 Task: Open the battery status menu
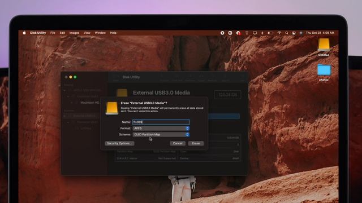pyautogui.click(x=270, y=33)
